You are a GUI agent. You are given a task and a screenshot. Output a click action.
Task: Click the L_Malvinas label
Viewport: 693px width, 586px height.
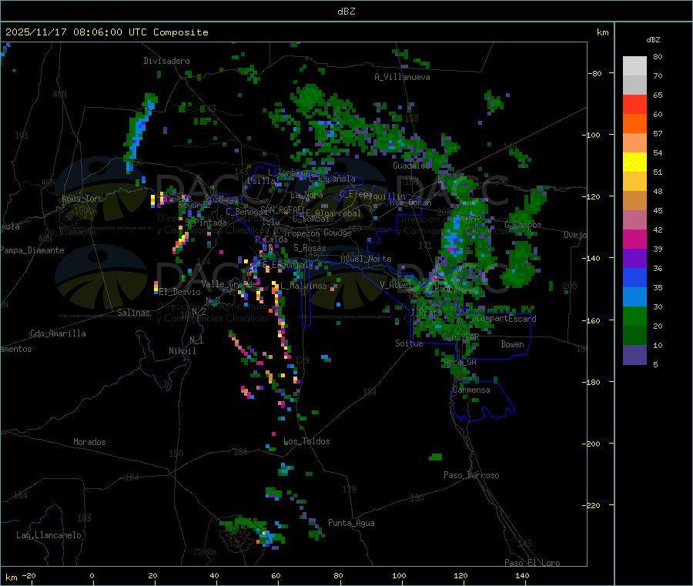pos(303,286)
